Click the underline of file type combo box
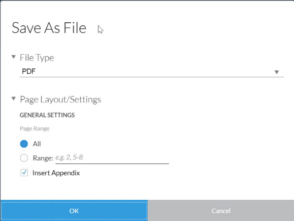 [x=152, y=77]
